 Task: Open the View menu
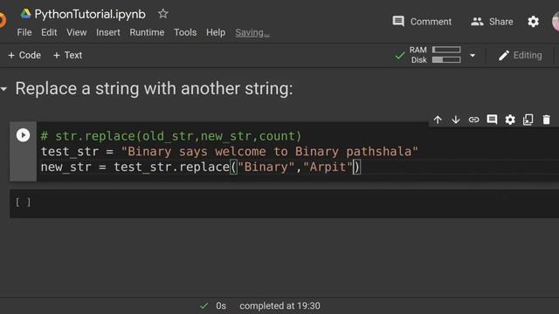pos(76,32)
